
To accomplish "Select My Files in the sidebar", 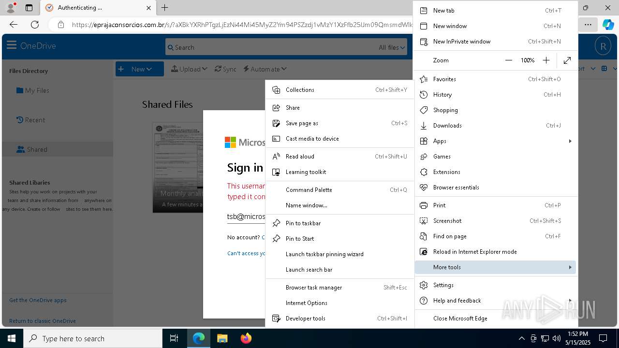I will click(x=33, y=90).
